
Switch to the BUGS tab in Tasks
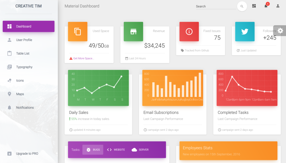tap(93, 150)
